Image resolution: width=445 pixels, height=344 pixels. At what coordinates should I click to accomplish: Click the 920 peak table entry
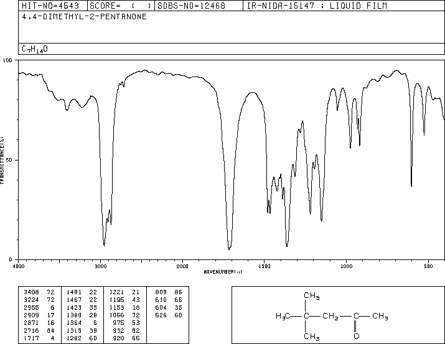119,338
